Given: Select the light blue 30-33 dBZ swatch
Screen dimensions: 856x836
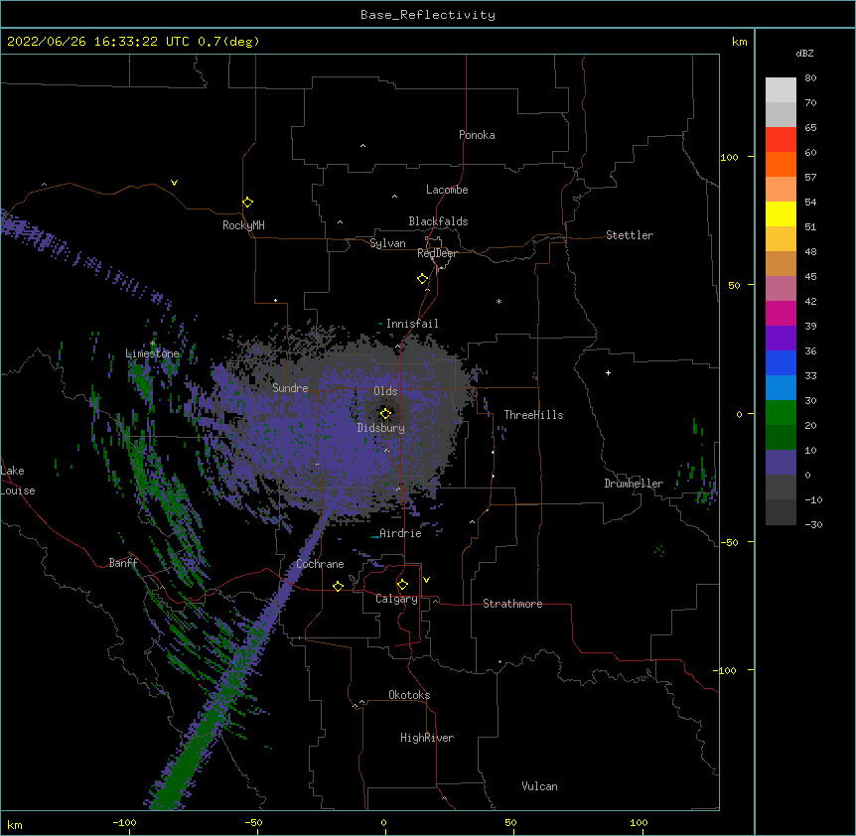Looking at the screenshot, I should pos(781,388).
